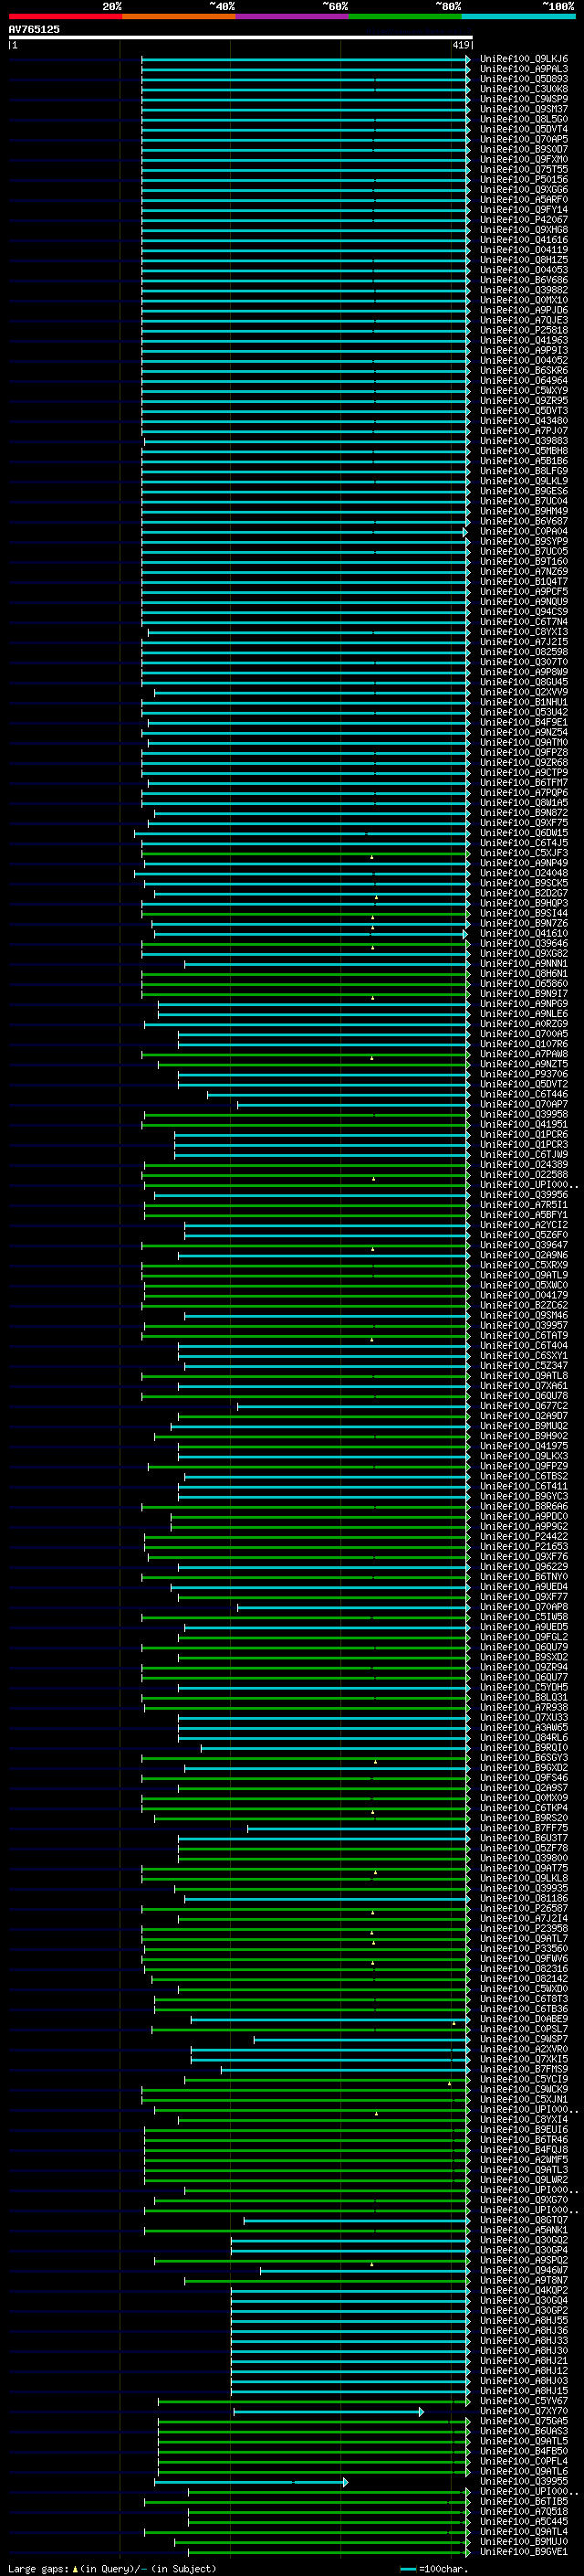Select hit label UniRef100_A7R5I1
The image size is (584, 2576).
coord(523,1205)
